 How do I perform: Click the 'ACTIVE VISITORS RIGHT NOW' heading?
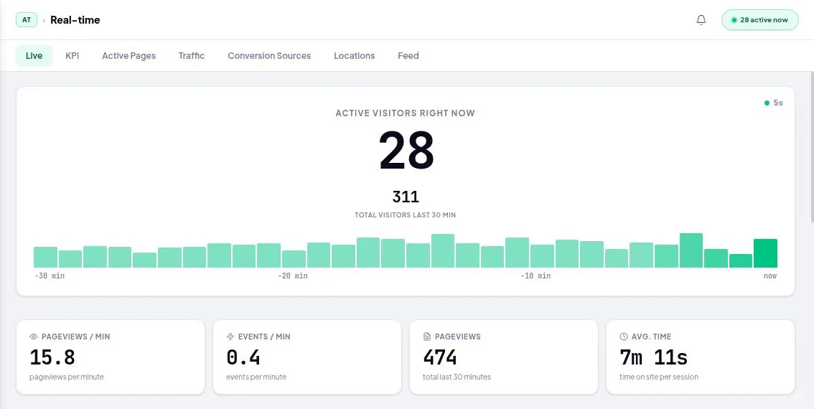click(406, 113)
